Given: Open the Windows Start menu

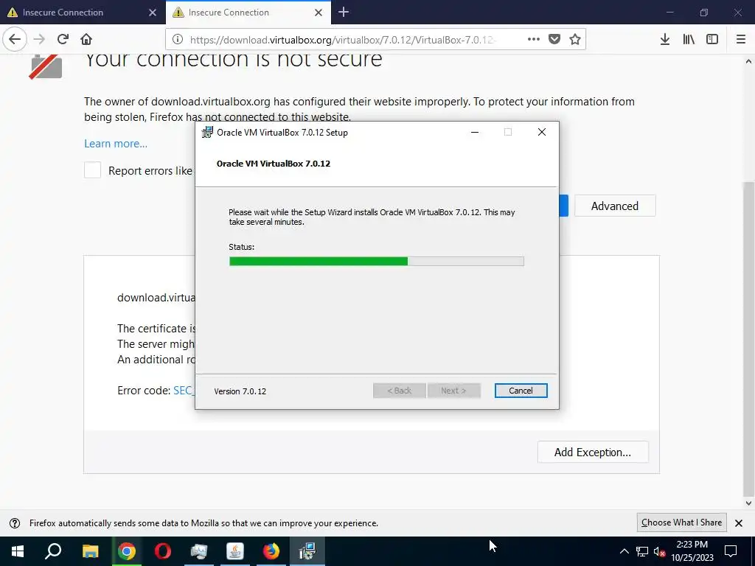Looking at the screenshot, I should (x=18, y=551).
